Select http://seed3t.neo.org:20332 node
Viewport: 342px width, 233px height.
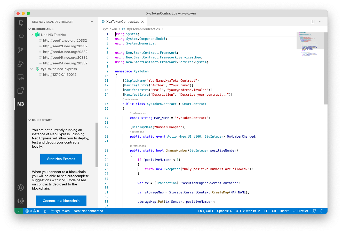(65, 52)
